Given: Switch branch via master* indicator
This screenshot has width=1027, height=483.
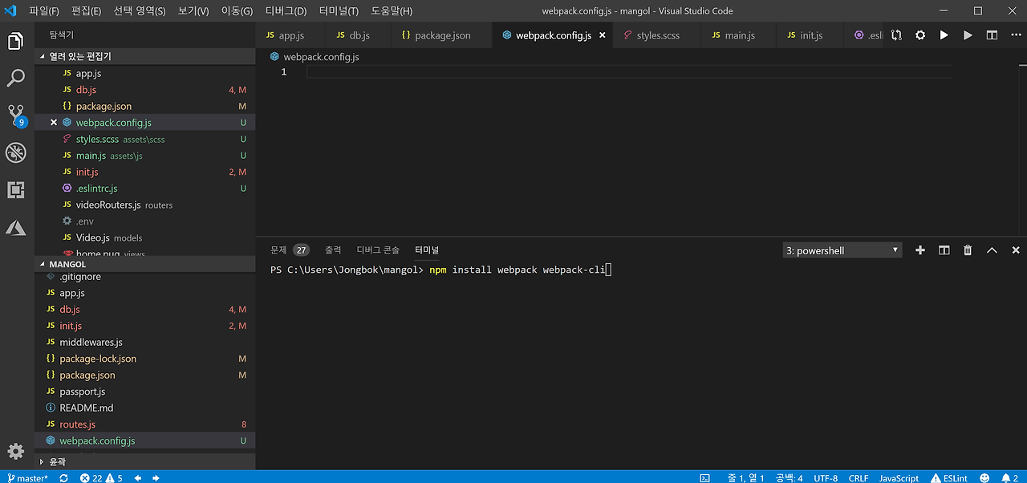Looking at the screenshot, I should [27, 478].
